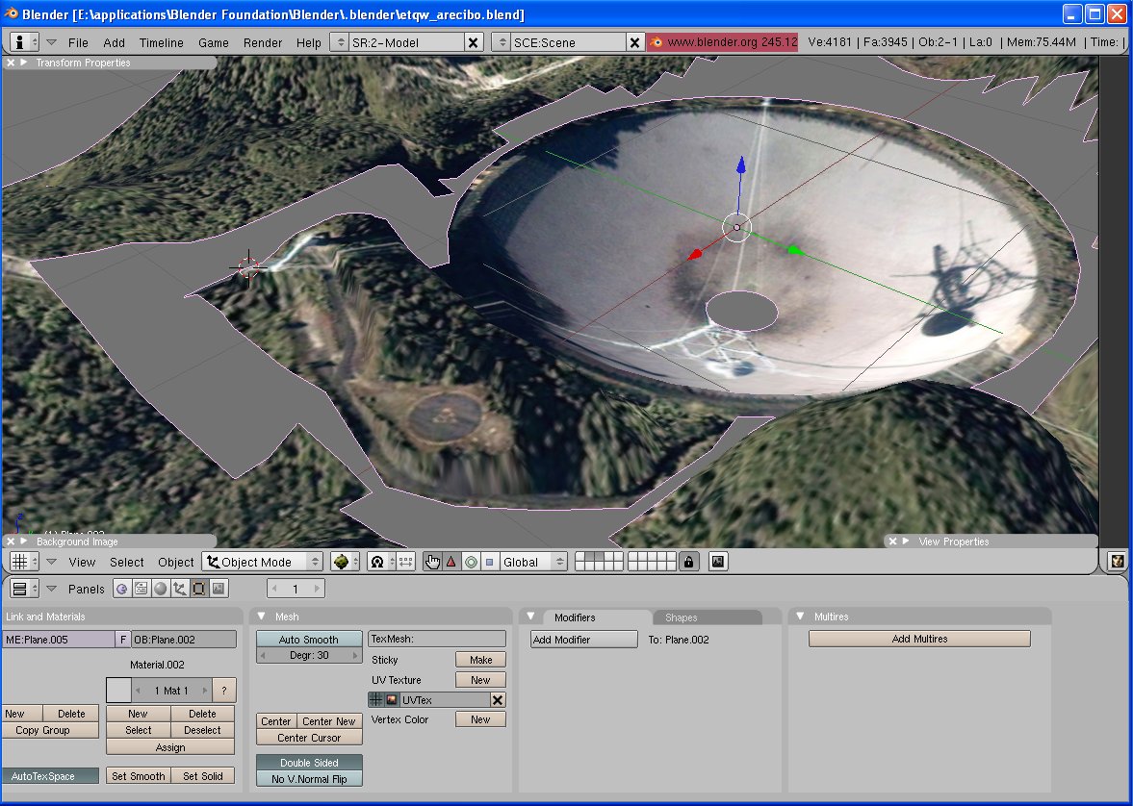Switch to Shading buttons sphere icon
The image size is (1133, 806).
coord(160,589)
